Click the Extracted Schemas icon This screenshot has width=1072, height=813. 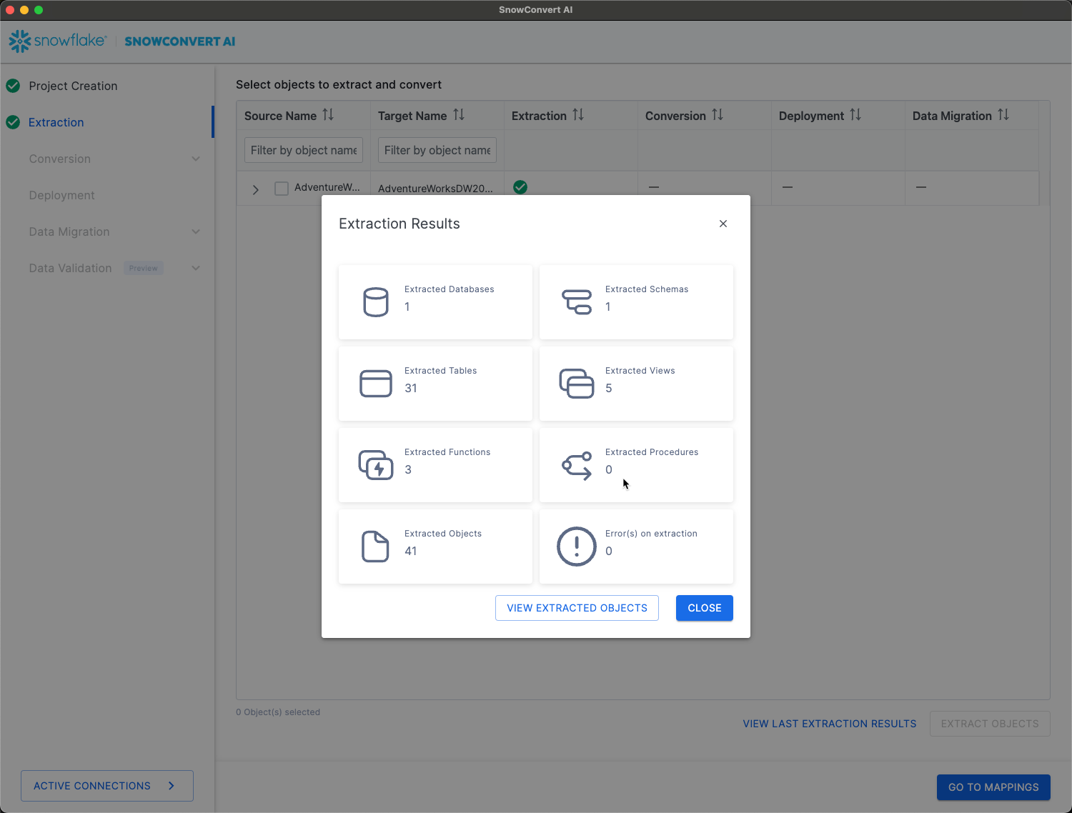[x=577, y=302]
